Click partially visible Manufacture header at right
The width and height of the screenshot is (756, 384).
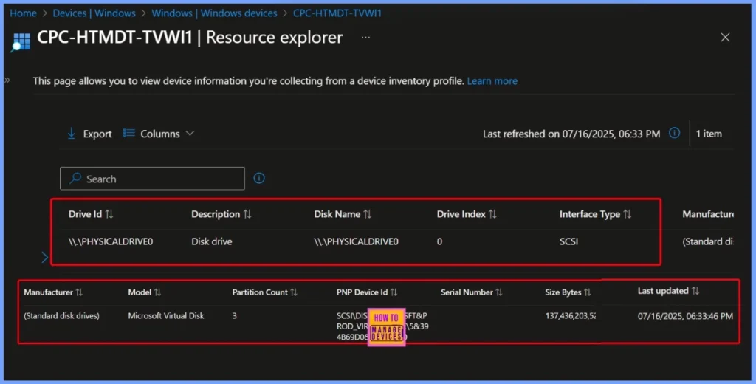click(708, 214)
